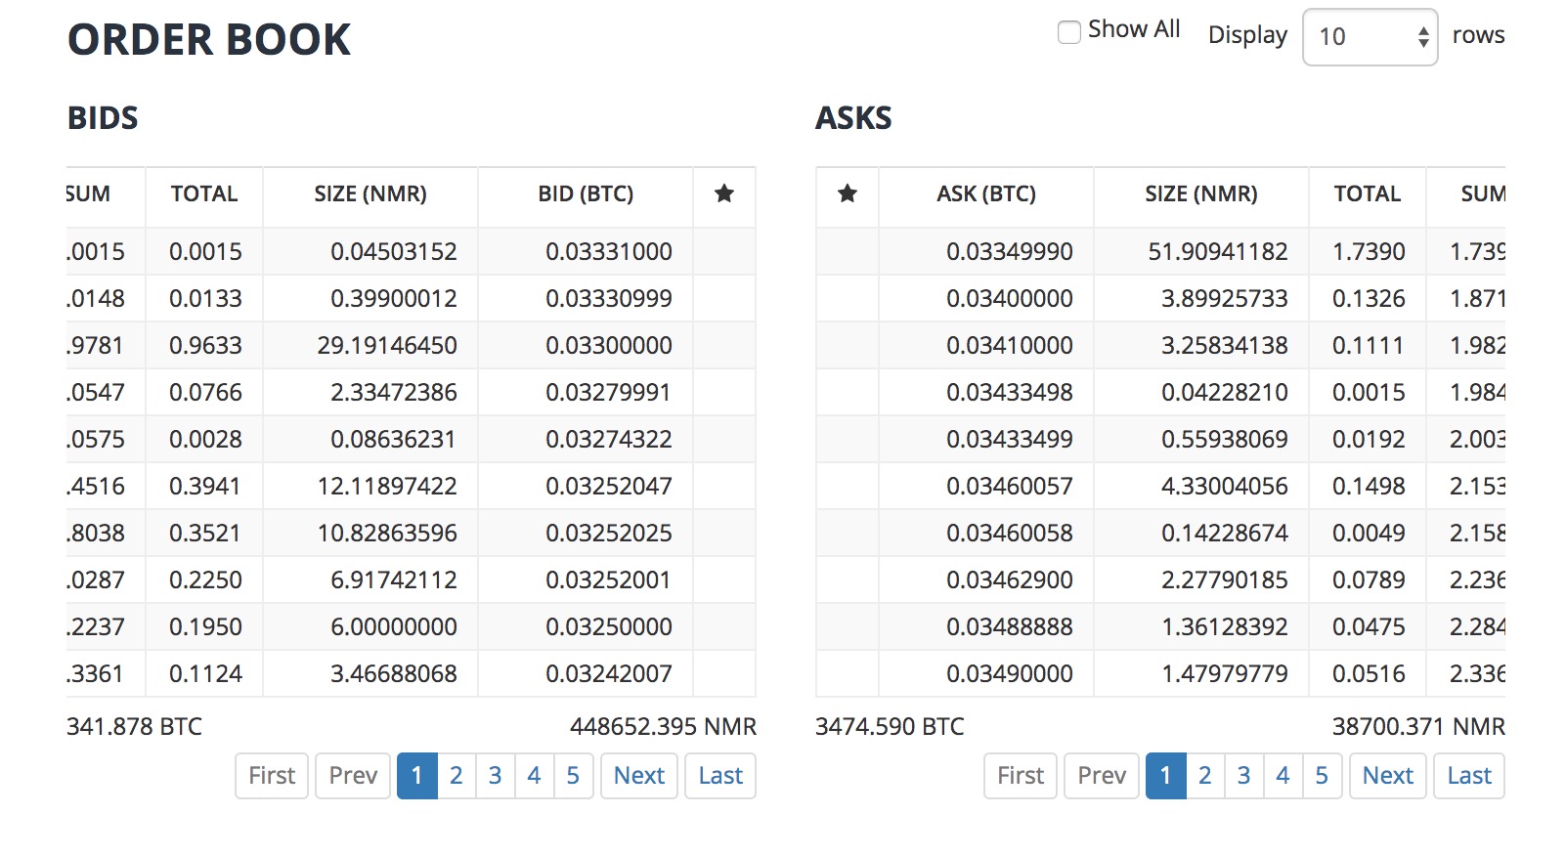Click First in Bids pagination
The image size is (1566, 858).
tap(272, 776)
